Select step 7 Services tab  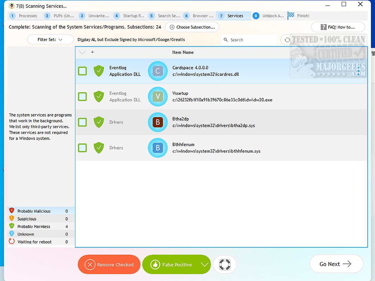(234, 16)
